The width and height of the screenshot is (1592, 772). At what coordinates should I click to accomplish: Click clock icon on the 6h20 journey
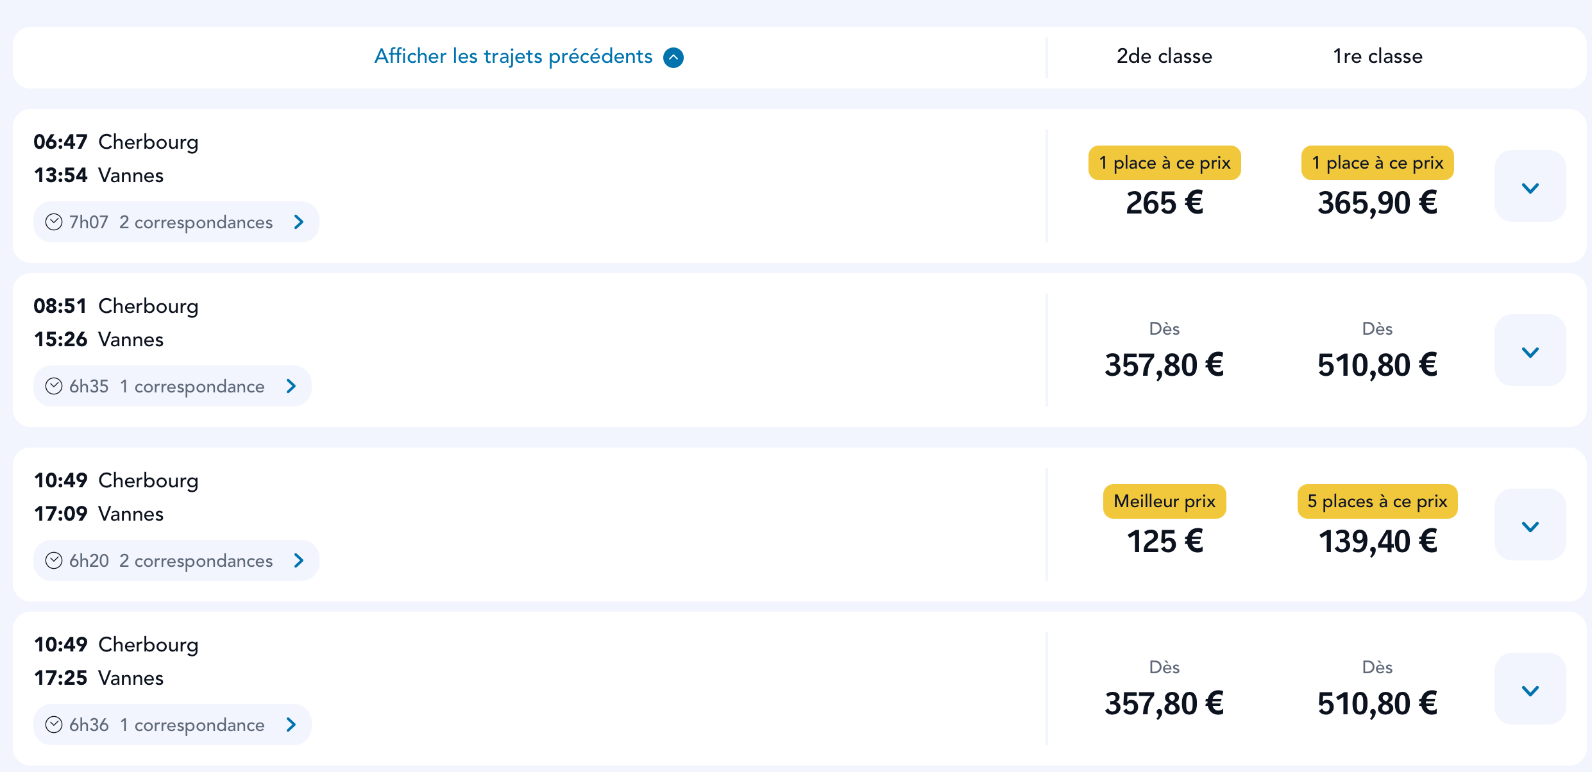coord(54,560)
